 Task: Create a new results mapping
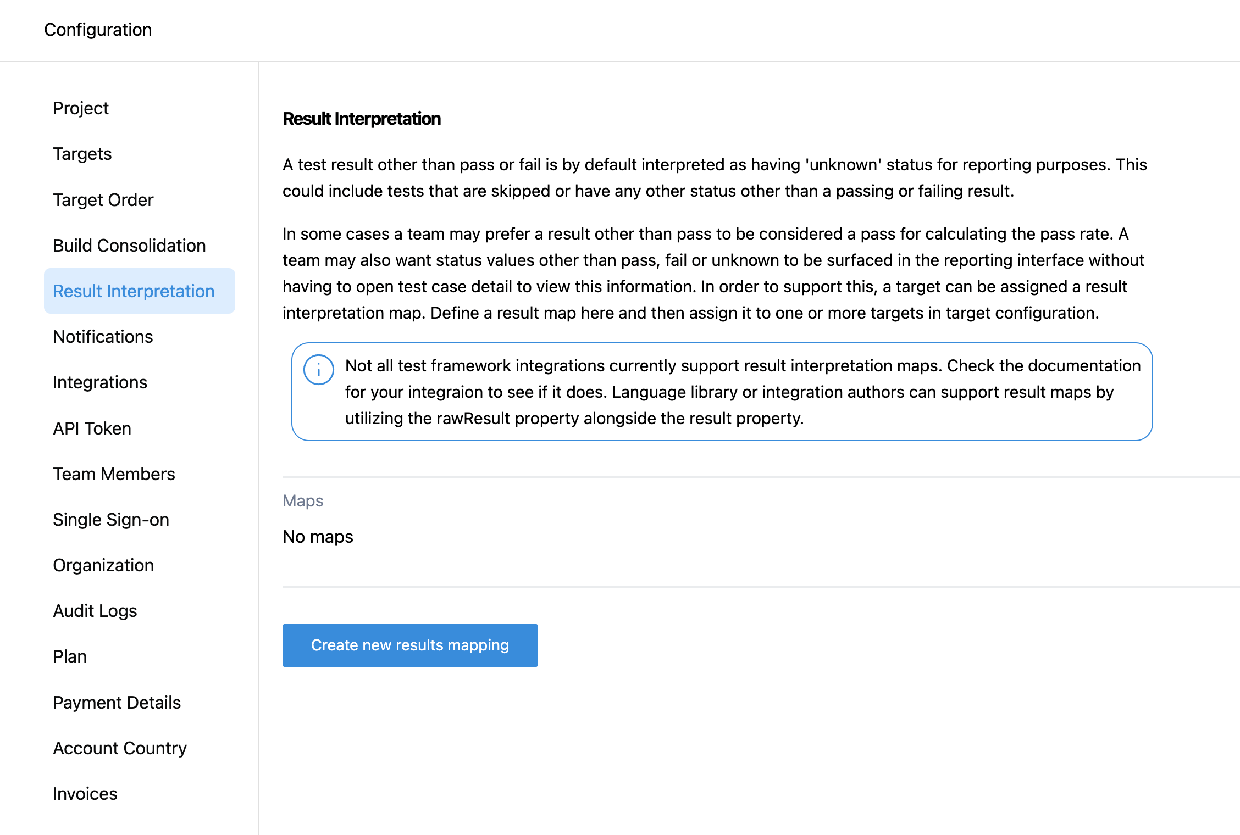(410, 645)
